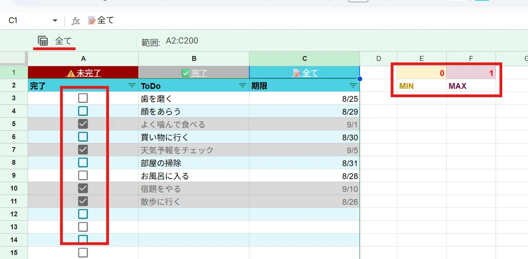Uncheck the box for 天気予報をチェック
Screen dimensions: 528x259
[83, 150]
